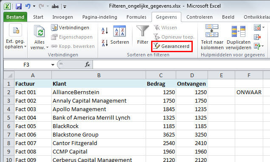Undo the last action
The height and width of the screenshot is (162, 270).
pyautogui.click(x=28, y=6)
